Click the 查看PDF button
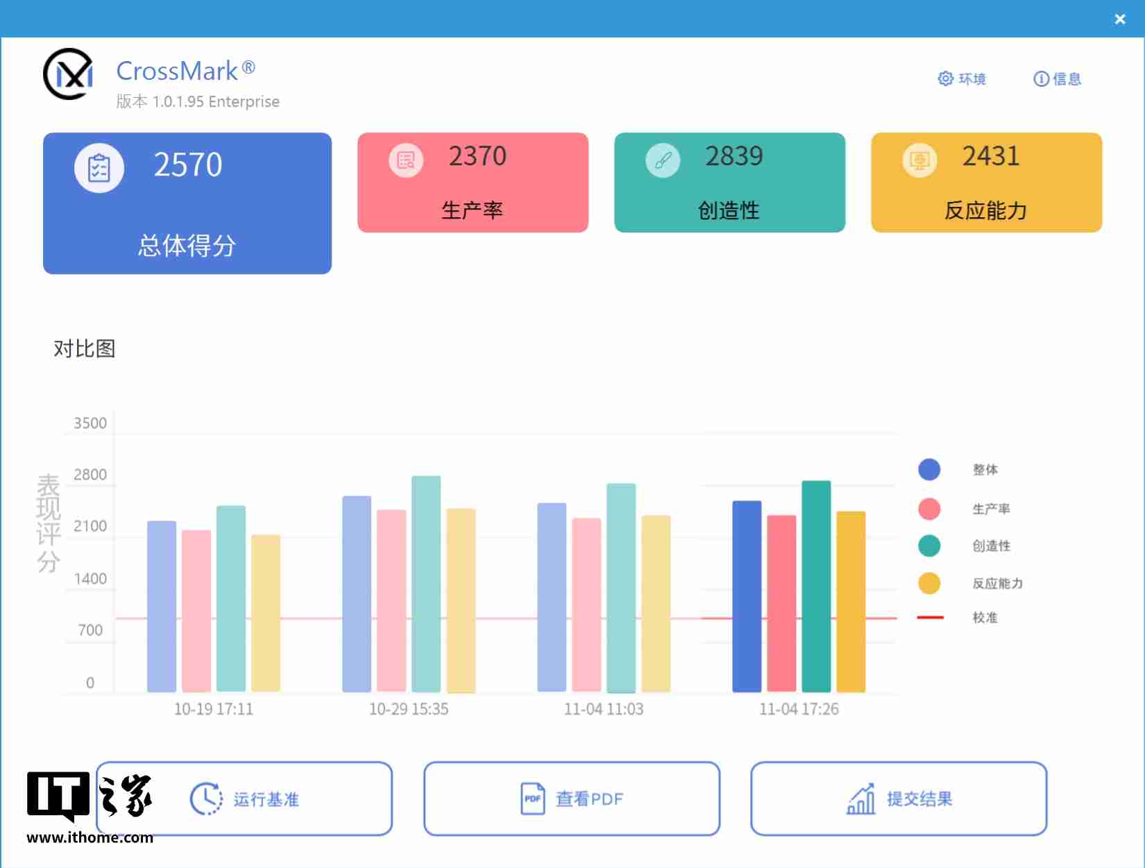Image resolution: width=1145 pixels, height=868 pixels. pos(571,799)
